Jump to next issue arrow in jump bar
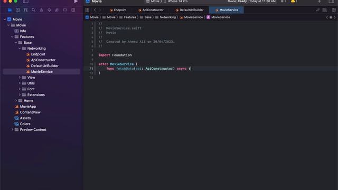 pyautogui.click(x=335, y=17)
